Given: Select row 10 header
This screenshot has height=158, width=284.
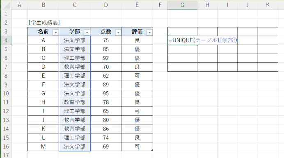Looking at the screenshot, I should [6, 93].
